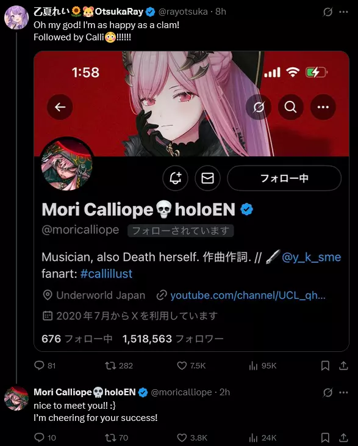The height and width of the screenshot is (446, 358).
Task: Share Mori Calliope's reply
Action: click(343, 437)
